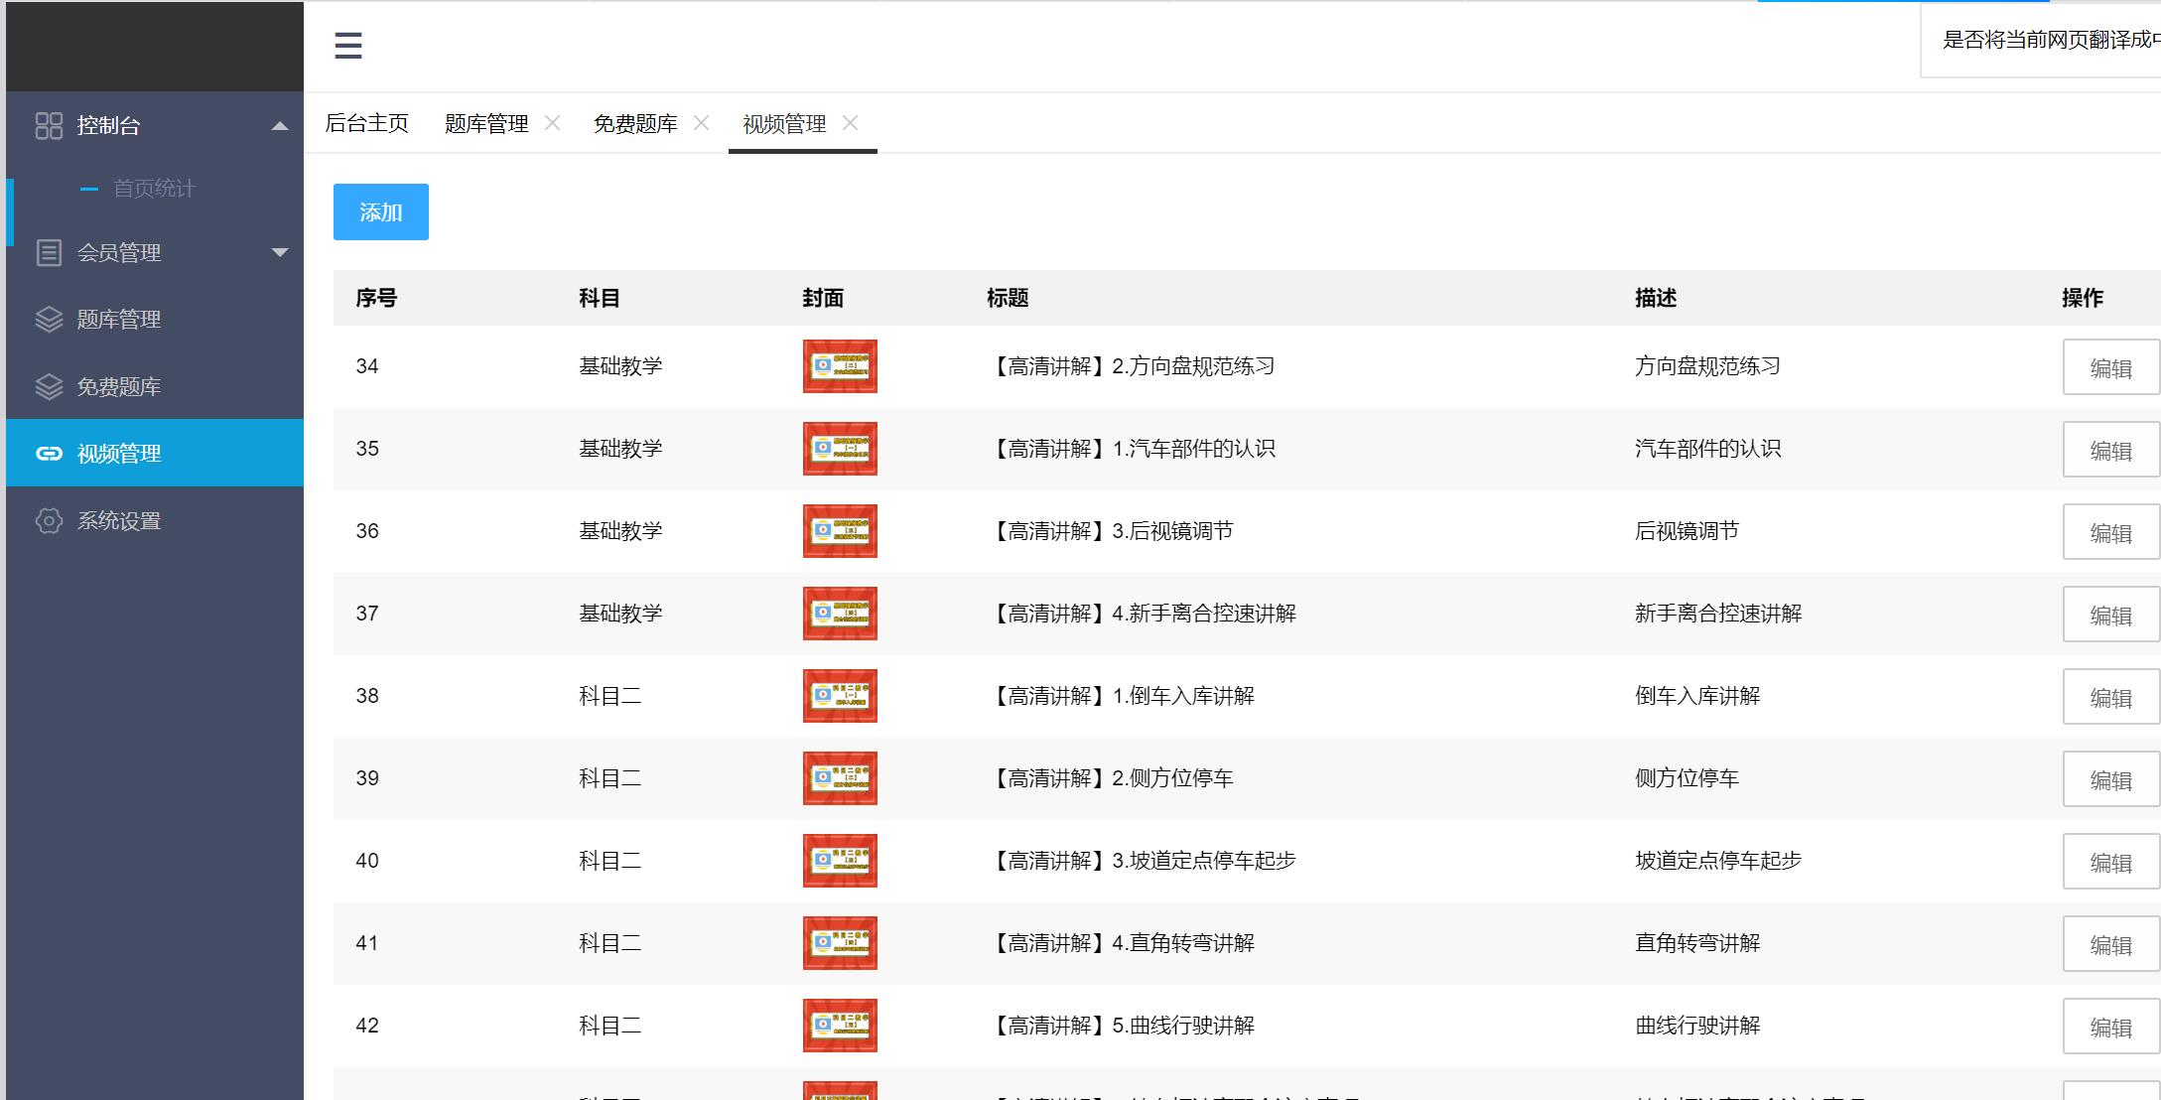Open cover thumbnail of row 41 直角转弯
Image resolution: width=2161 pixels, height=1100 pixels.
tap(840, 943)
